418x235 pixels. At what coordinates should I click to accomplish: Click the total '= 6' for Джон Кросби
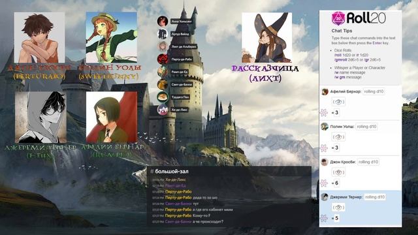coord(335,183)
